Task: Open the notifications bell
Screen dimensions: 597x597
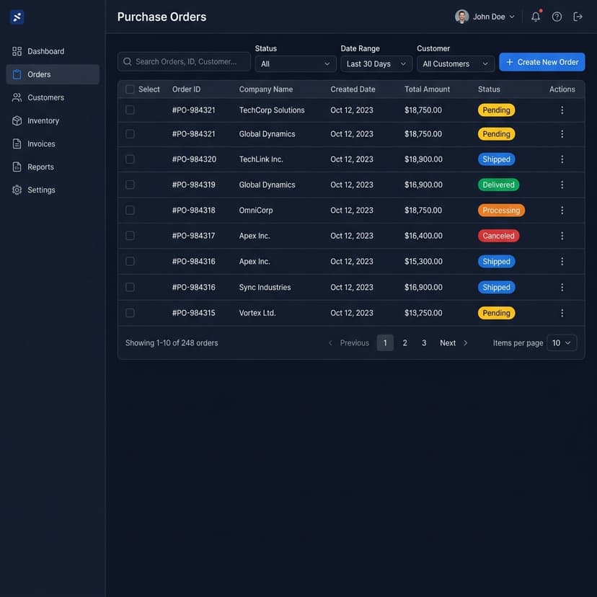Action: (536, 17)
